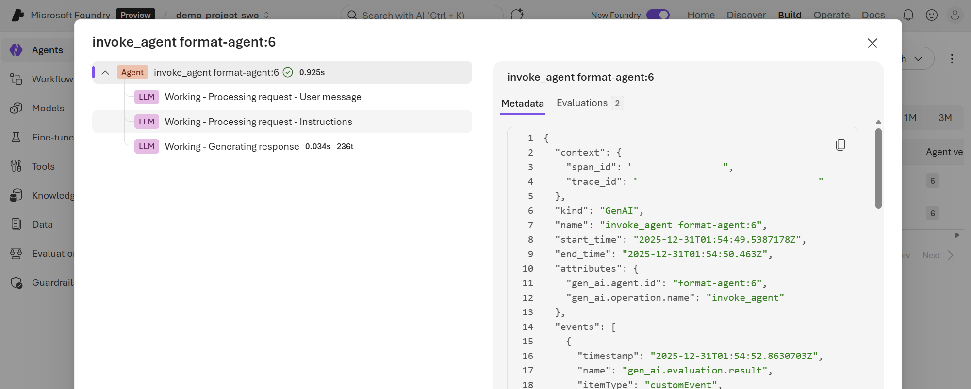Open Docs in top navigation

pos(873,15)
